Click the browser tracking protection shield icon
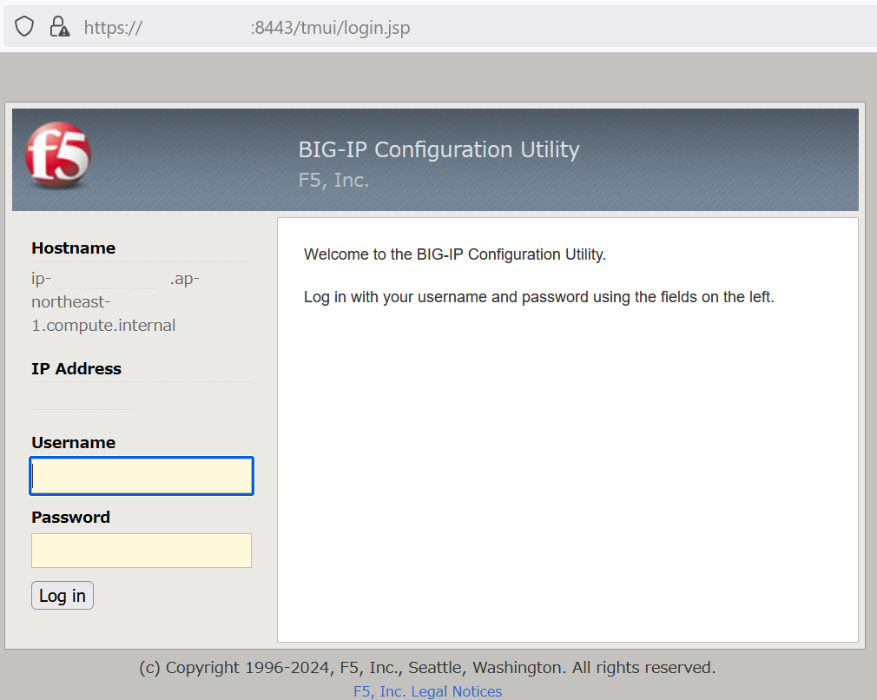Image resolution: width=877 pixels, height=700 pixels. (x=23, y=25)
